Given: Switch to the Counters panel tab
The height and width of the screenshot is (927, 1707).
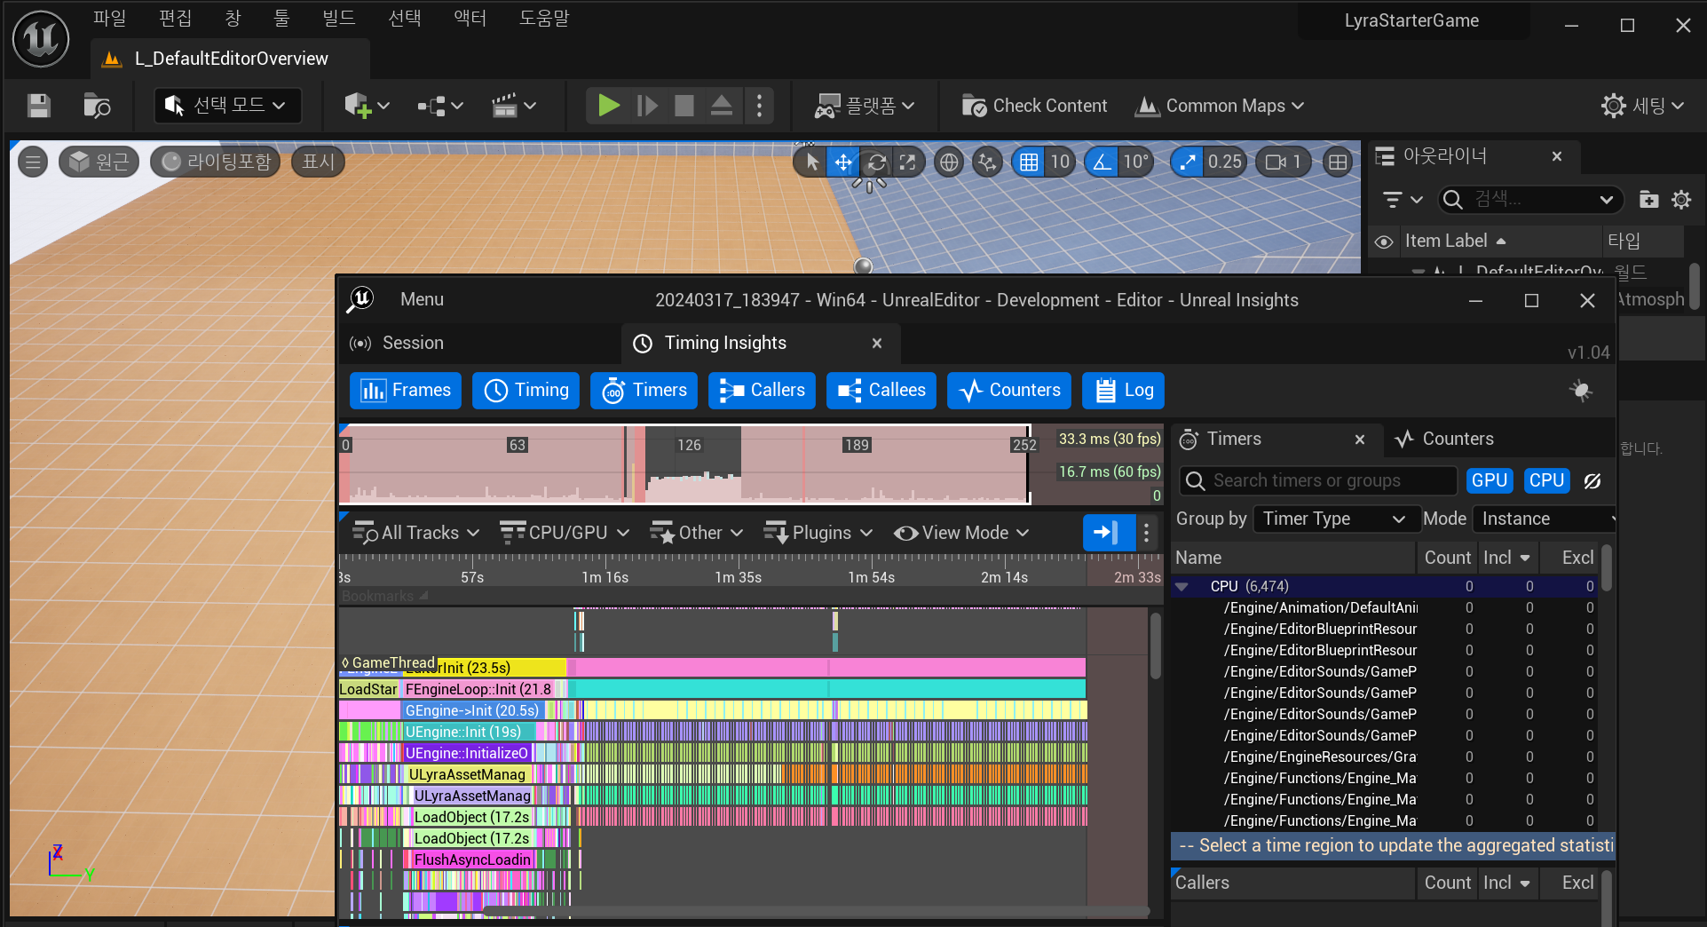Looking at the screenshot, I should pyautogui.click(x=1444, y=439).
